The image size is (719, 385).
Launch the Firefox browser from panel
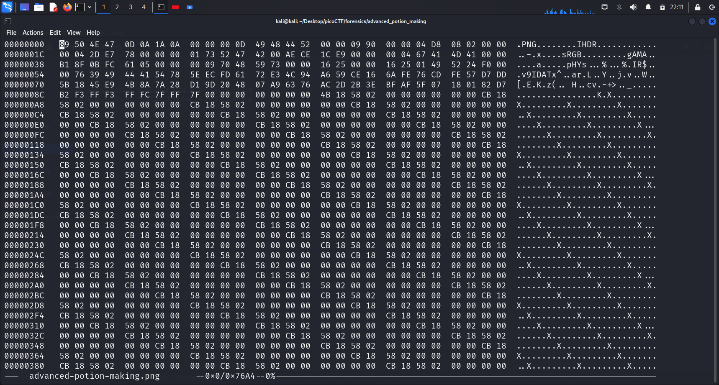[x=67, y=7]
